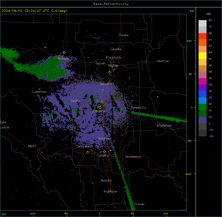The width and height of the screenshot is (222, 217).
Task: Click the Lake Louise label
Action: coord(5,125)
